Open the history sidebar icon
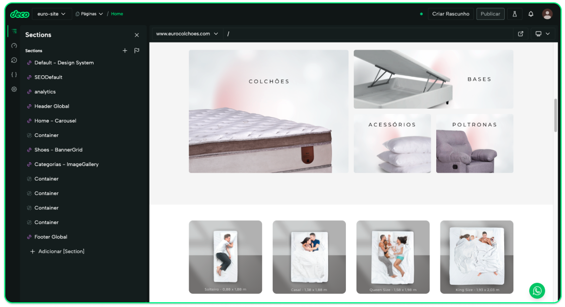The height and width of the screenshot is (307, 565). click(x=14, y=60)
